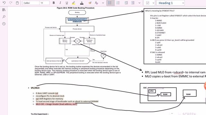Click the '7-UART' list entry

pyautogui.click(x=158, y=35)
